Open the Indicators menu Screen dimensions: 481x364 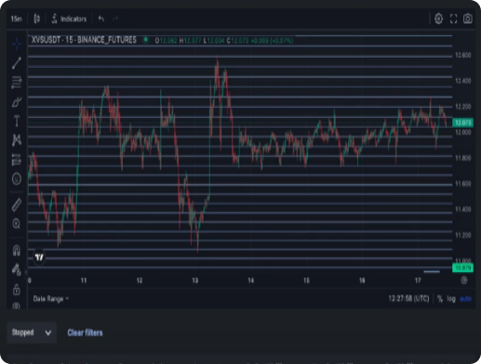tap(69, 19)
